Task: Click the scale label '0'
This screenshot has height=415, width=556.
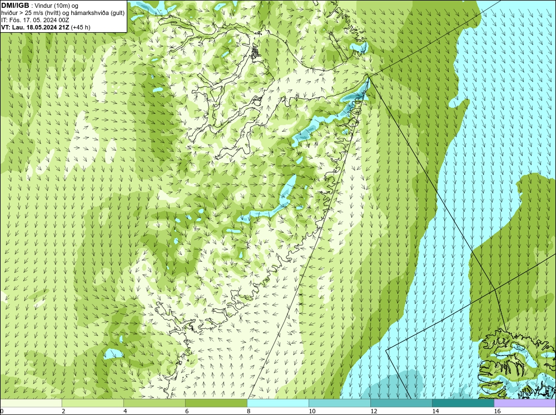Action: pyautogui.click(x=2, y=411)
